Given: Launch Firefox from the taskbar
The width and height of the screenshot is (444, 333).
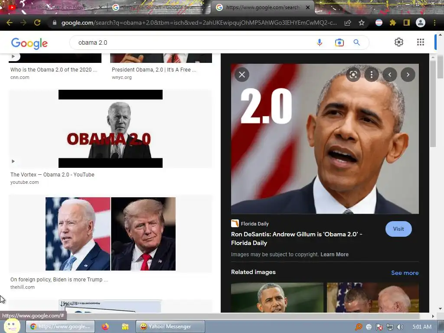Looking at the screenshot, I should tap(105, 326).
